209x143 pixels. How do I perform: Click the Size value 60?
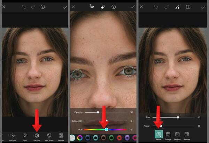tap(199, 117)
